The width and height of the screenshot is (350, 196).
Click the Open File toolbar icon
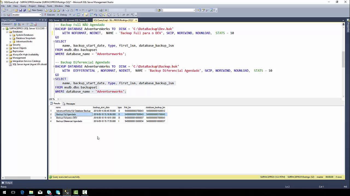16,10
